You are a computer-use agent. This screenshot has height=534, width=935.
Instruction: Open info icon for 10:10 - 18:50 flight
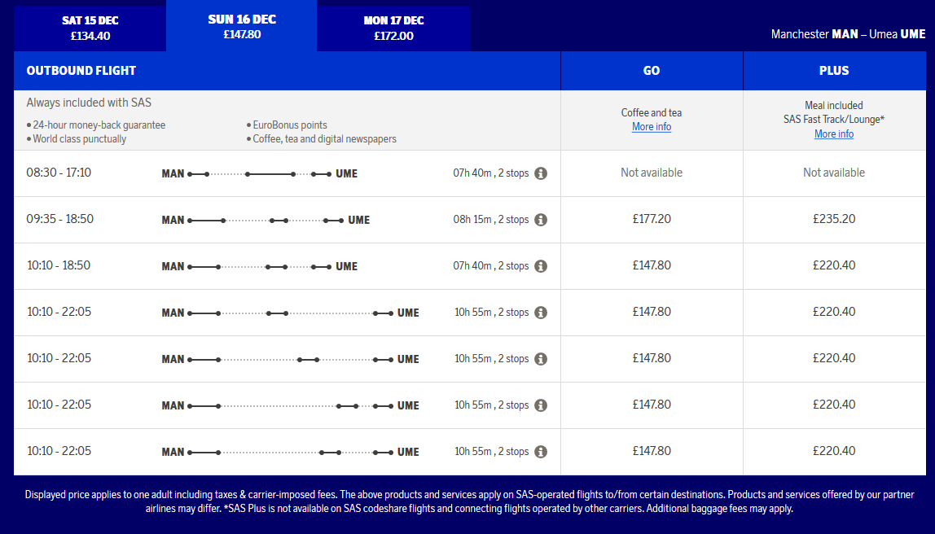pos(541,266)
